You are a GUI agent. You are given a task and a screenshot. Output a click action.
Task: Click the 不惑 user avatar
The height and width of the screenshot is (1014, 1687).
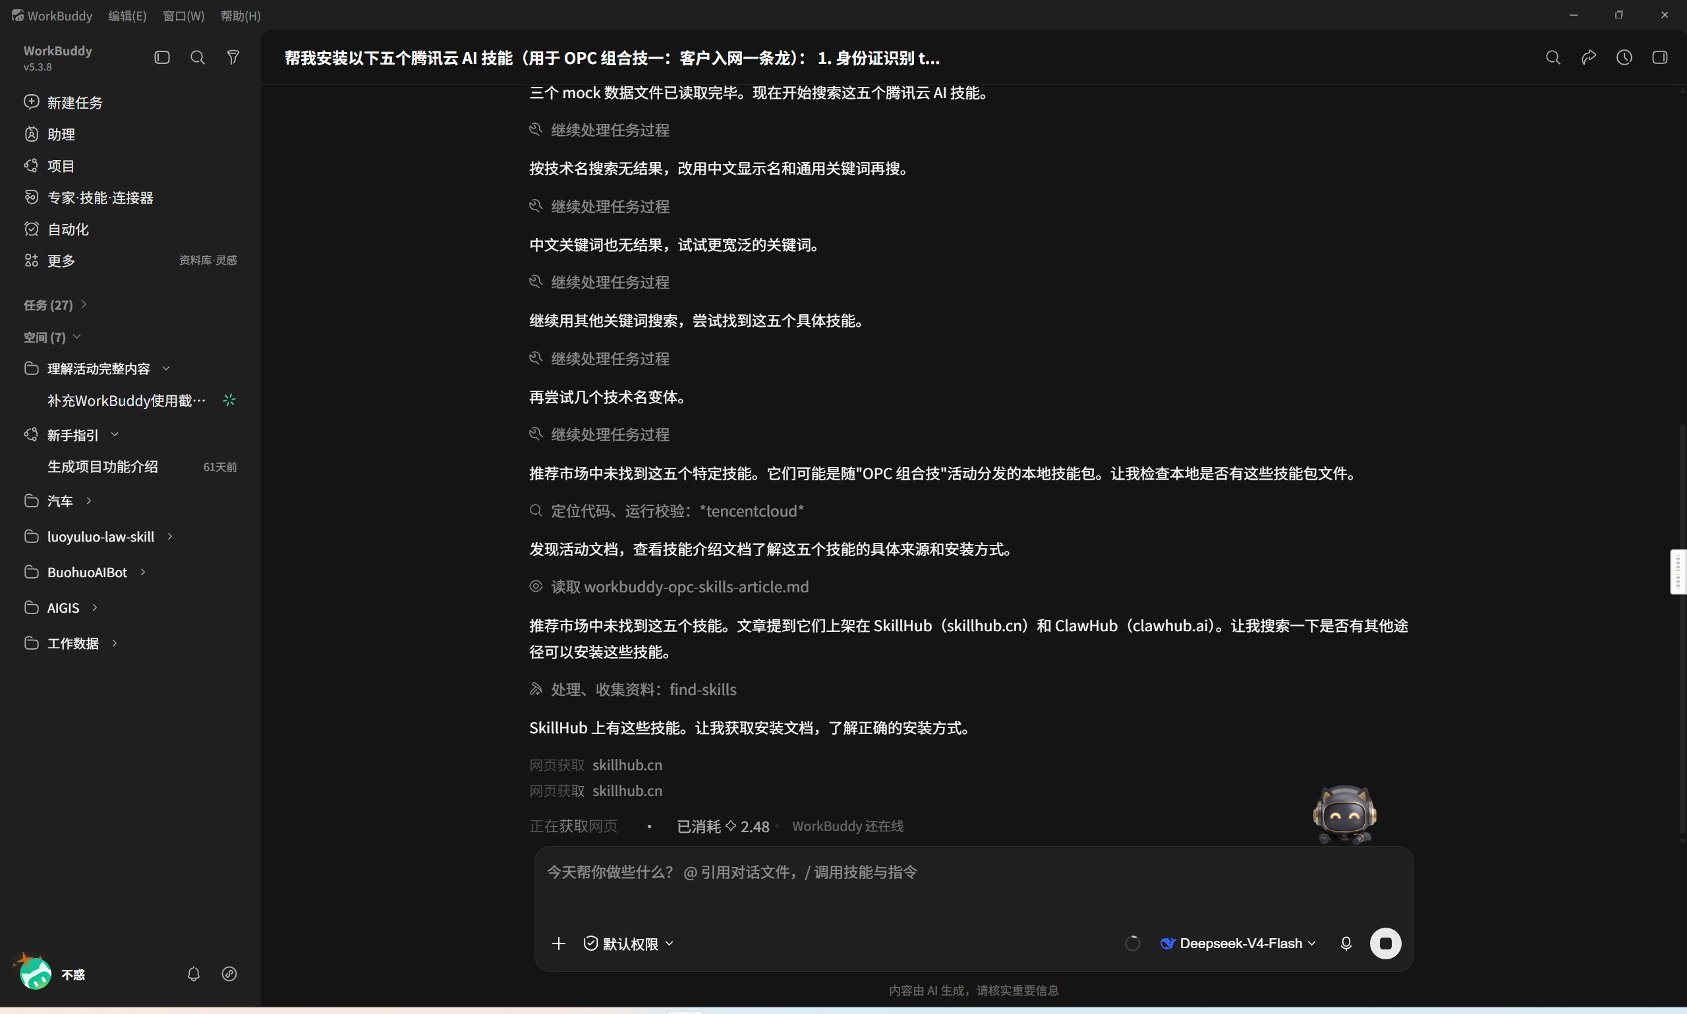pos(35,972)
